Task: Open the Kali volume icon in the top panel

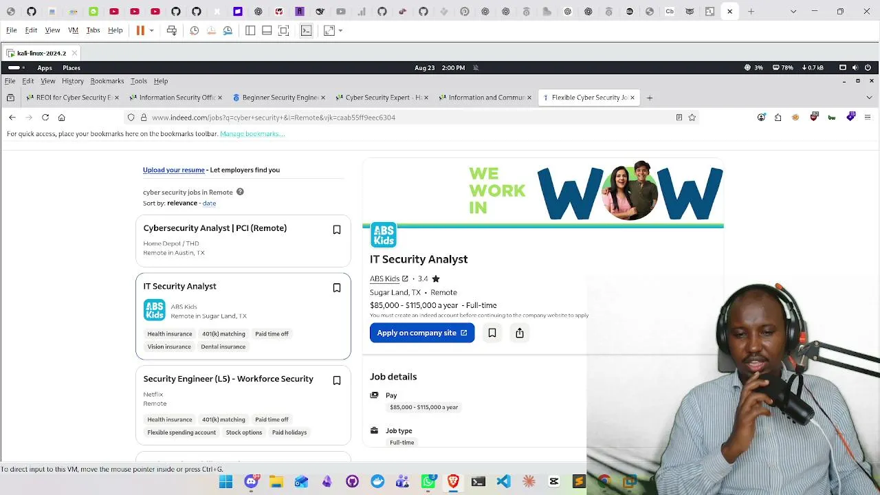Action: [855, 67]
